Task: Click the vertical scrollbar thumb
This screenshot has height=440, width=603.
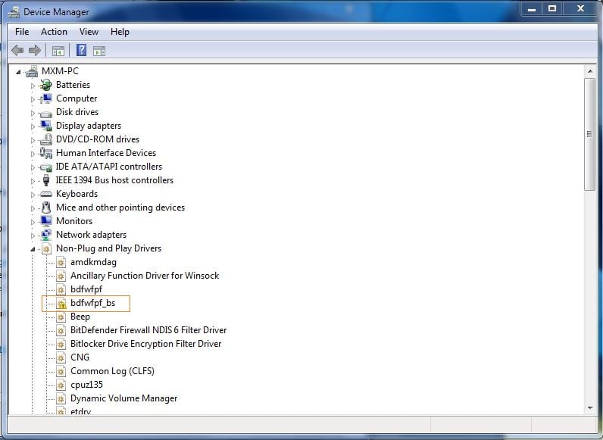Action: pyautogui.click(x=590, y=134)
